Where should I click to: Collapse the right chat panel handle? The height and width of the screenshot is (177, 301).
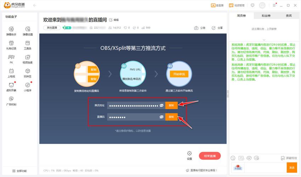click(x=228, y=94)
